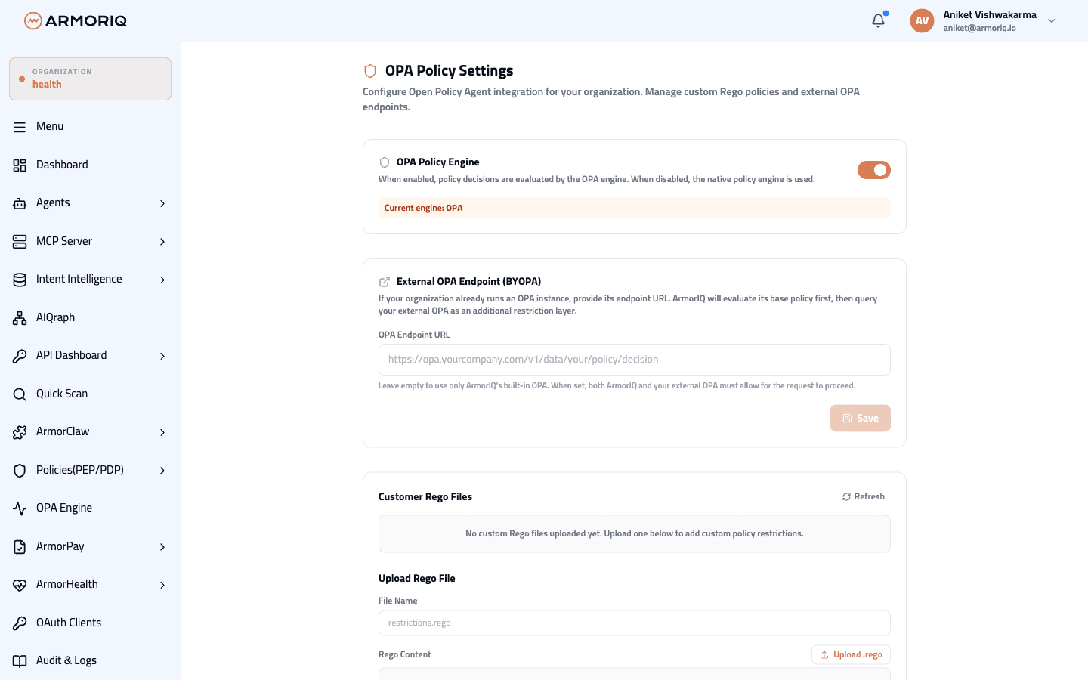The width and height of the screenshot is (1088, 680).
Task: Click 'No custom Rego files uploaded yet' message
Action: tap(634, 533)
